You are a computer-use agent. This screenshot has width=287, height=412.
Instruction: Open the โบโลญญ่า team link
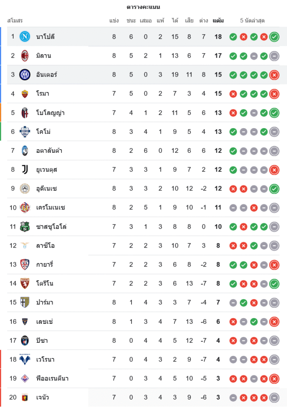pos(50,112)
